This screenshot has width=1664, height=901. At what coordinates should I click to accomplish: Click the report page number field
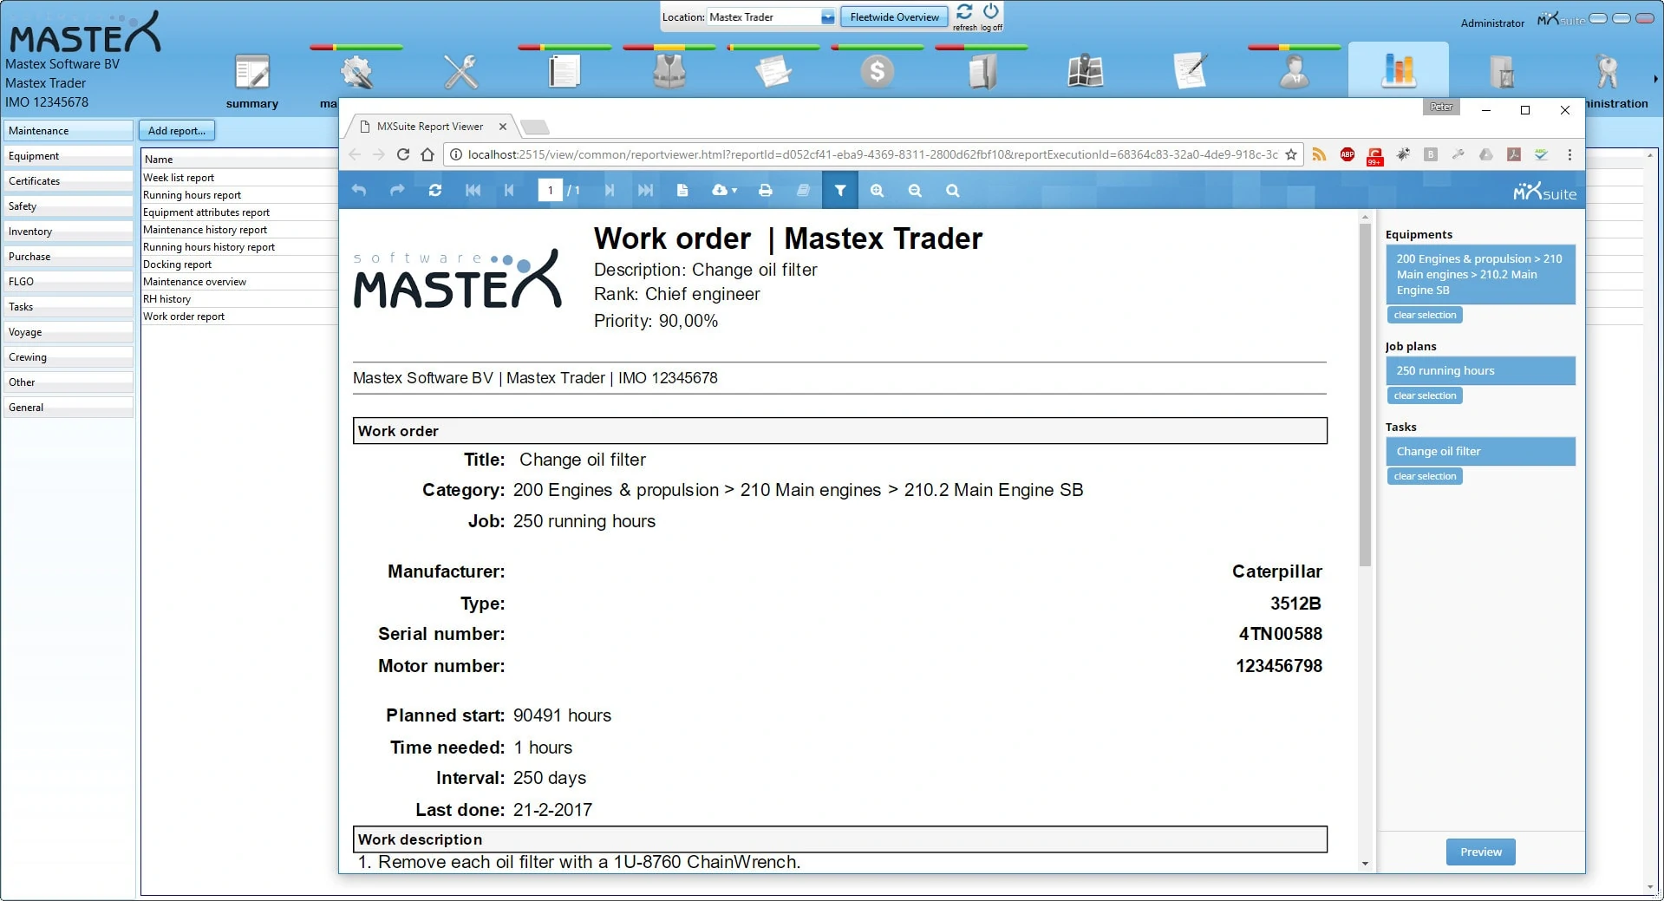550,191
